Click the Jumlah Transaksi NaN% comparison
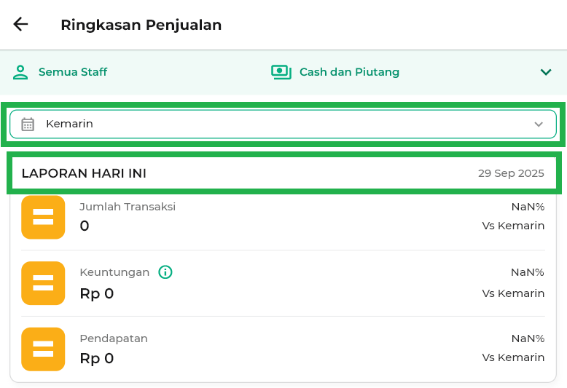567x388 pixels. coord(528,207)
